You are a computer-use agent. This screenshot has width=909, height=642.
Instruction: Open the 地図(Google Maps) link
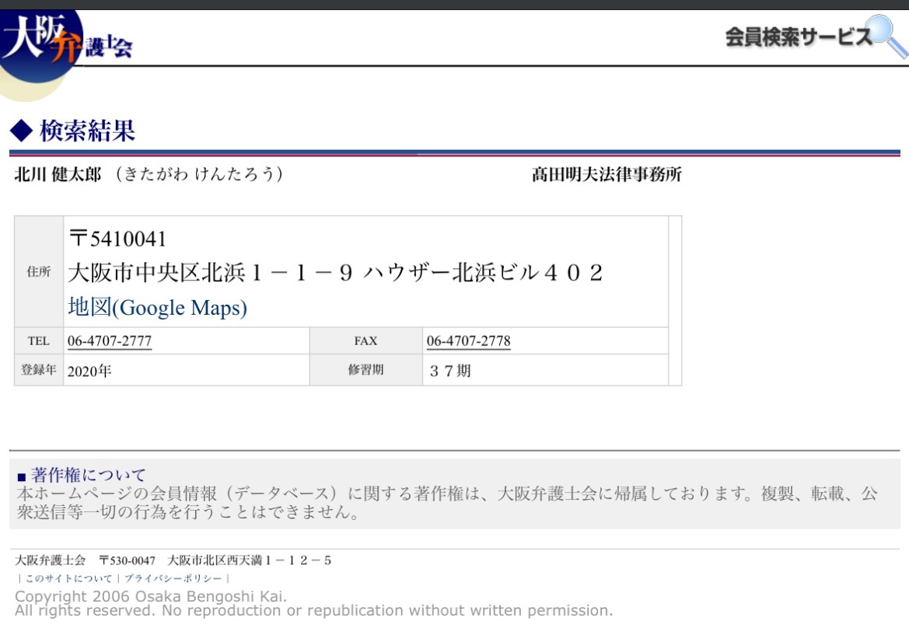pos(157,307)
